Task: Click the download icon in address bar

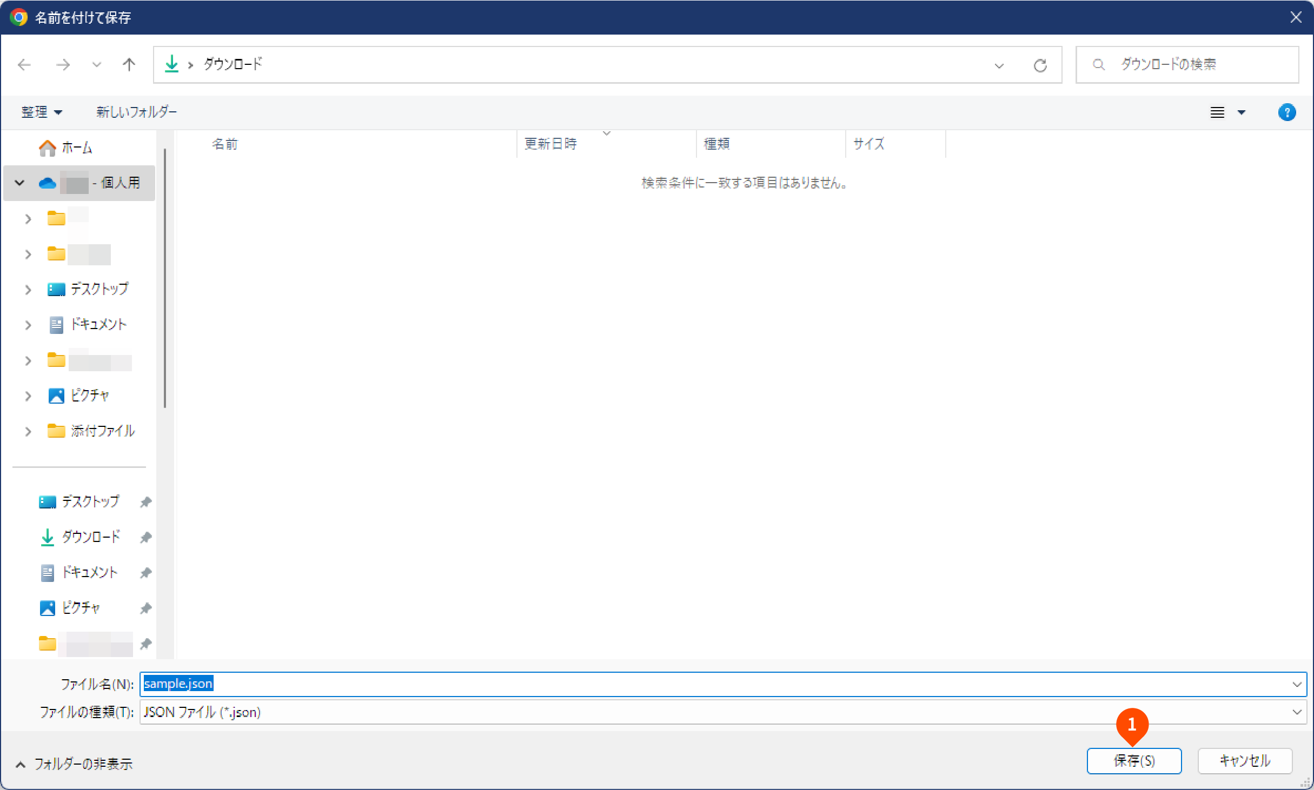Action: coord(171,64)
